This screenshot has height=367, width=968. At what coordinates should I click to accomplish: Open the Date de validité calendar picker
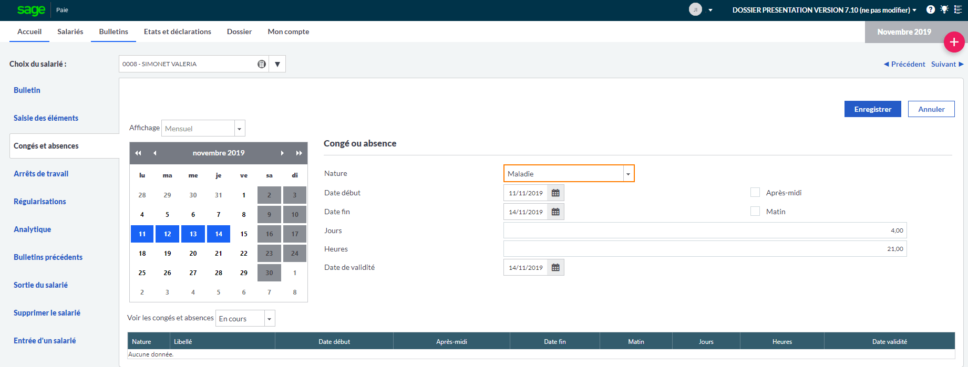[555, 268]
